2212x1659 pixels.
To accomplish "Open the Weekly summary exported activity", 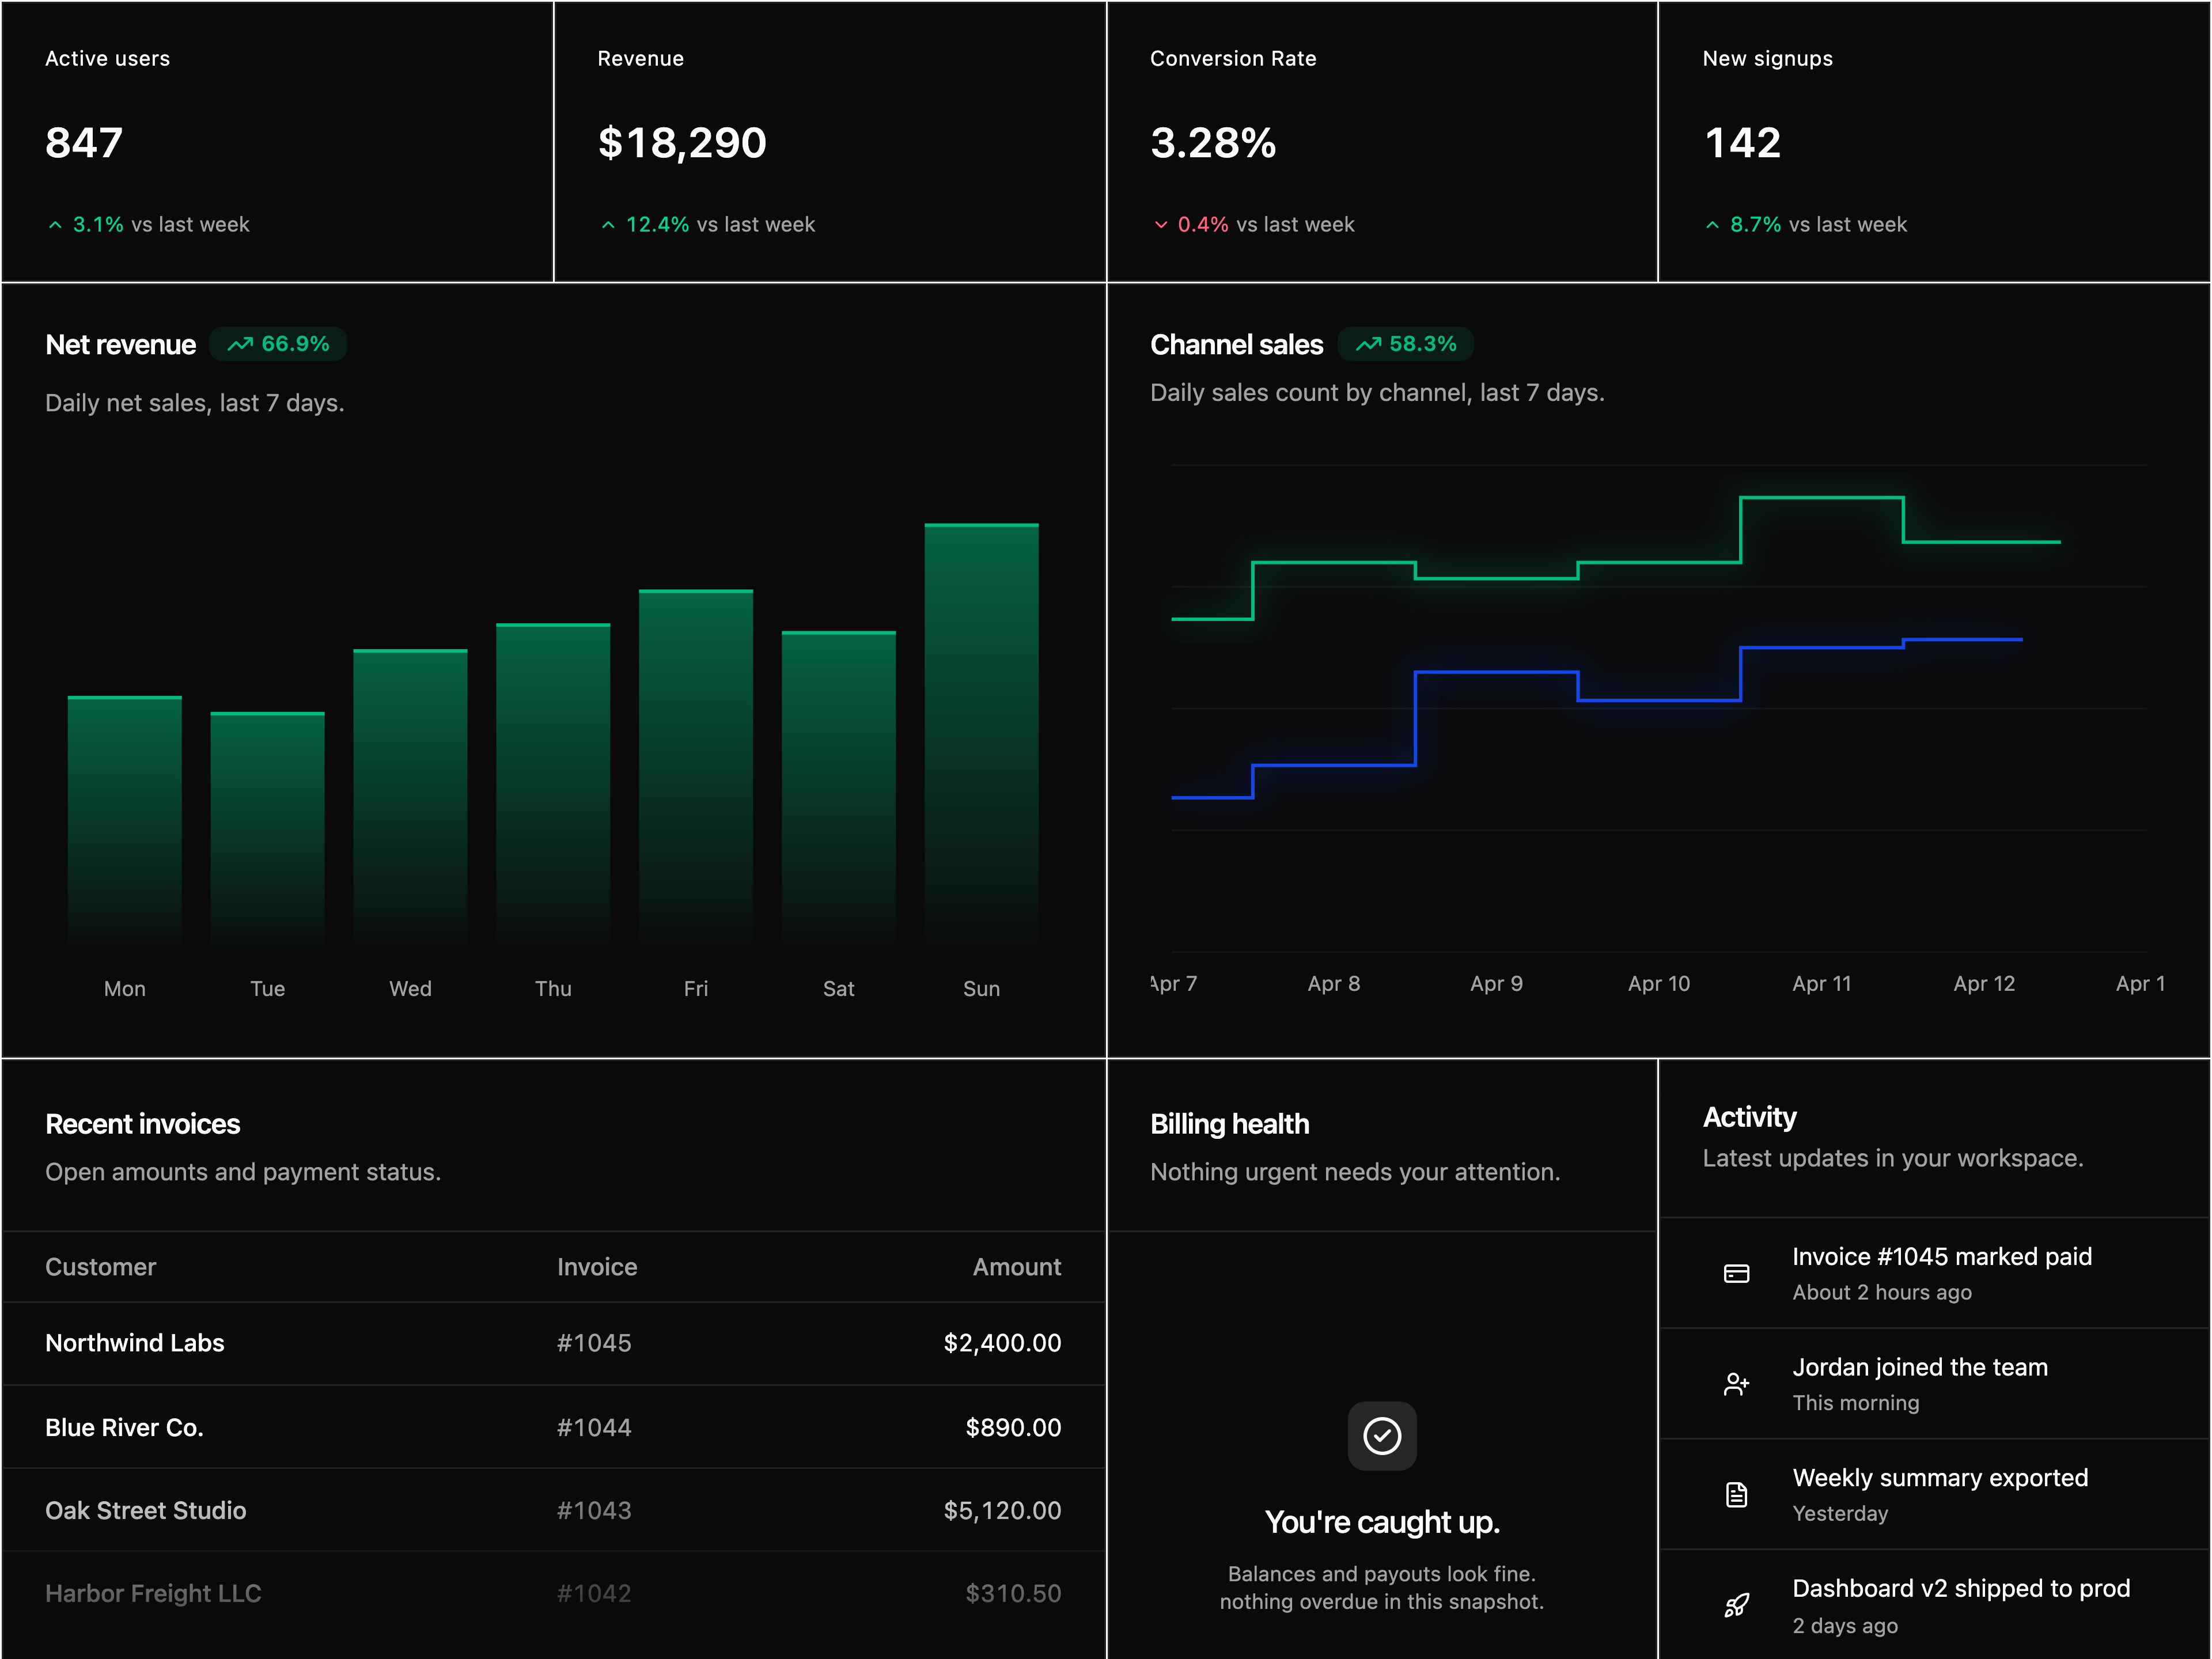I will click(1935, 1494).
